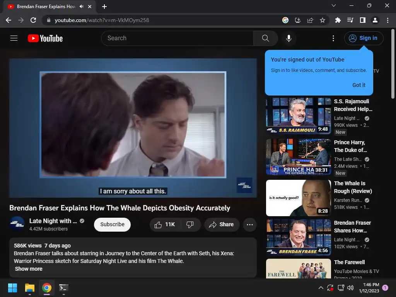The image size is (396, 297).
Task: Share this page icon in address bar
Action: 310,20
